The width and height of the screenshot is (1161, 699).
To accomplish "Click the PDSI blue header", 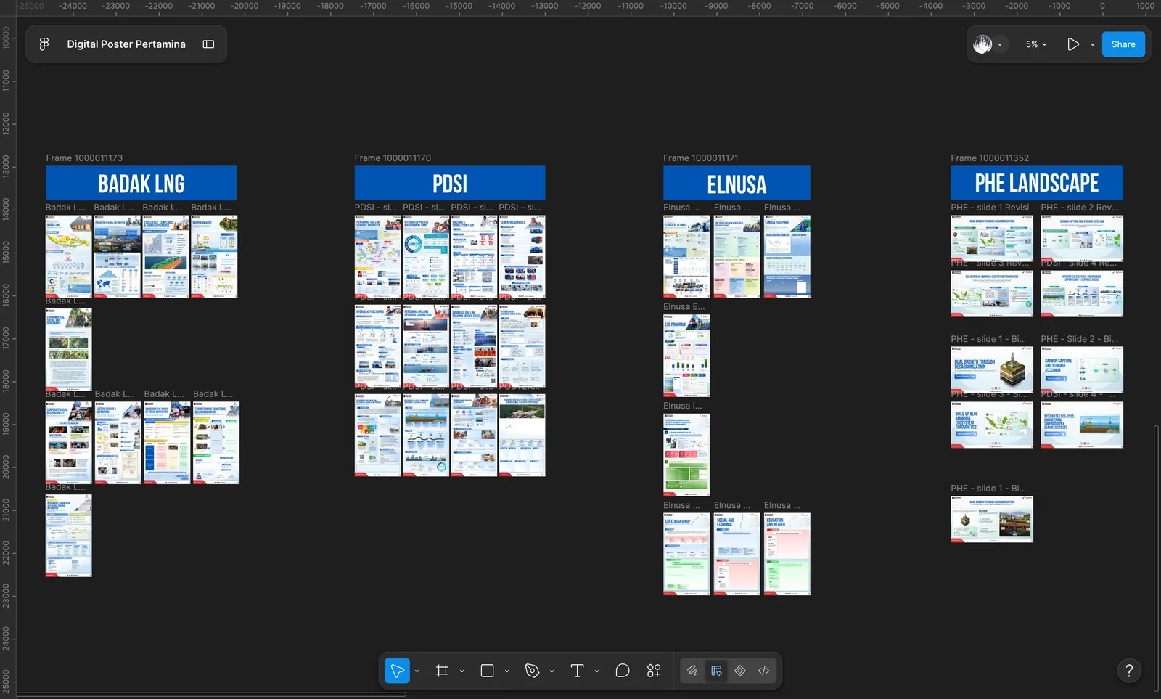I will tap(450, 183).
